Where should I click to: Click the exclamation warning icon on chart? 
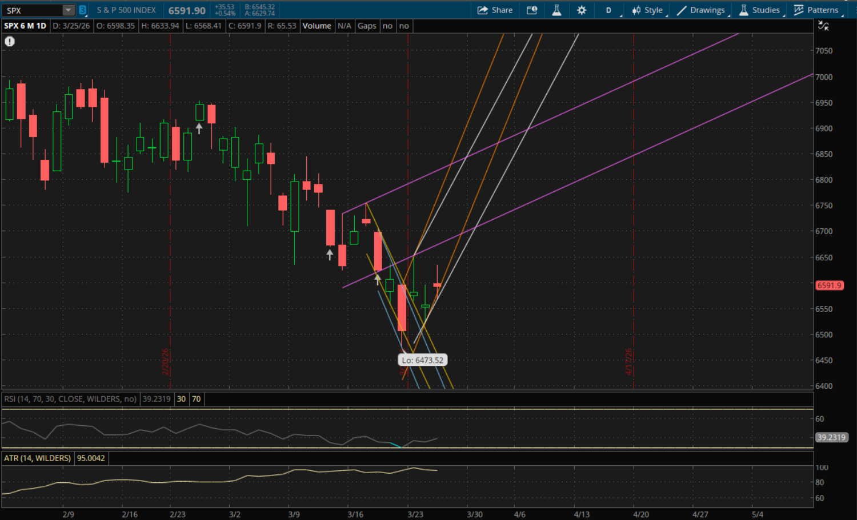pos(10,41)
